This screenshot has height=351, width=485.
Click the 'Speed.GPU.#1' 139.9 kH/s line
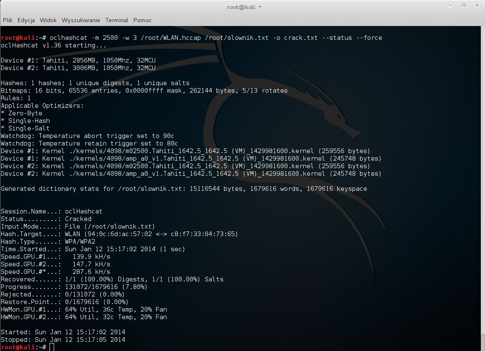[x=56, y=257]
